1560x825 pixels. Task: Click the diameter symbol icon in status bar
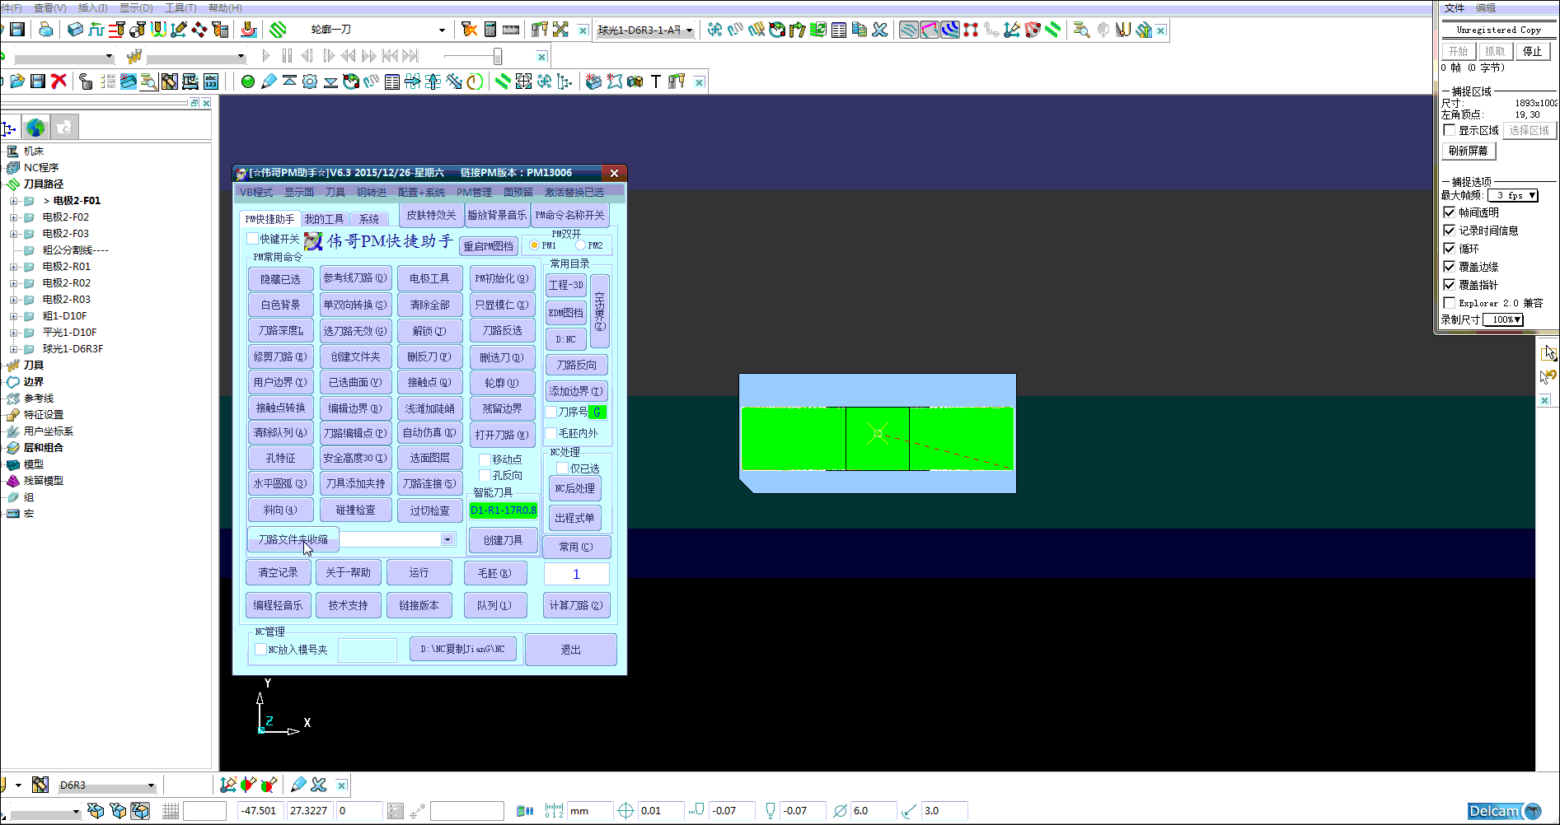[840, 811]
